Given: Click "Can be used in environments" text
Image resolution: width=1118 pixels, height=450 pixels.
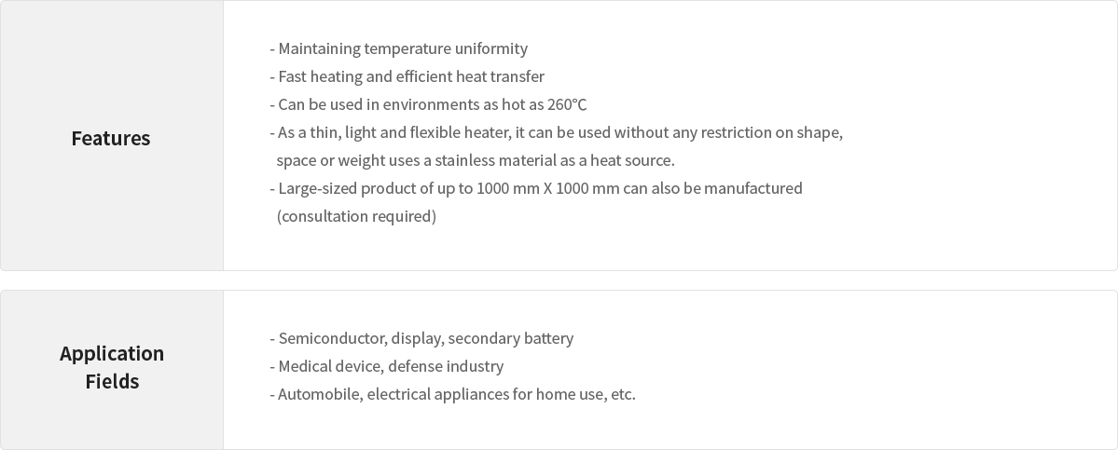Looking at the screenshot, I should coord(378,104).
